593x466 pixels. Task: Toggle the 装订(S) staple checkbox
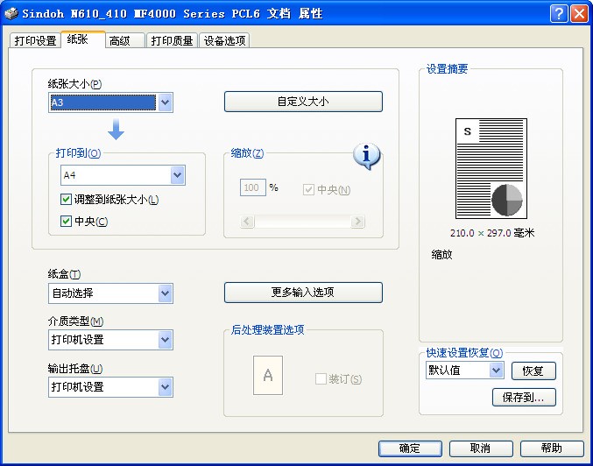pos(321,378)
